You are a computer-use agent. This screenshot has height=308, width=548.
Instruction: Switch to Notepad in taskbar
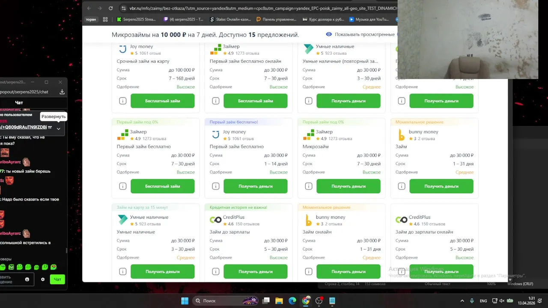(x=332, y=301)
